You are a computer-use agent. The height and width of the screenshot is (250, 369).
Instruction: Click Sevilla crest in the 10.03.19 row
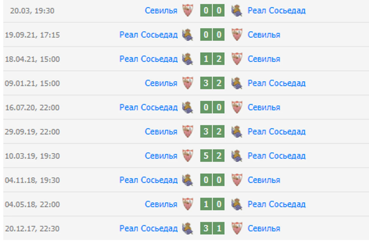(188, 156)
